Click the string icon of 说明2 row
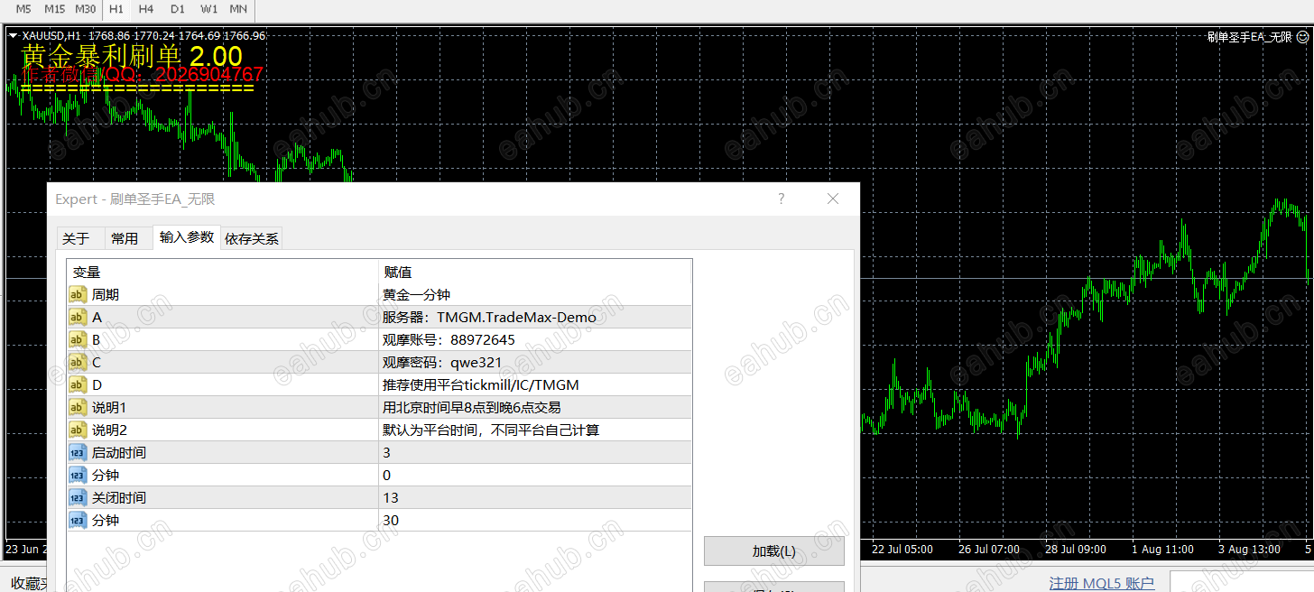This screenshot has height=592, width=1314. point(79,430)
